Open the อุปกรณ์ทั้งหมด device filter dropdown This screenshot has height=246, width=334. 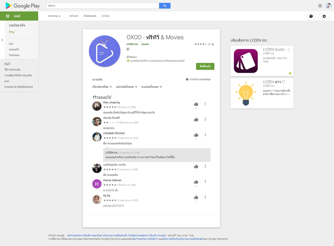click(127, 87)
